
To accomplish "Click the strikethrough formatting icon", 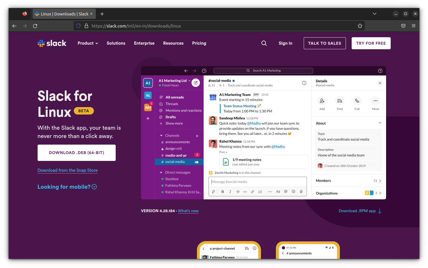I will coord(238,192).
